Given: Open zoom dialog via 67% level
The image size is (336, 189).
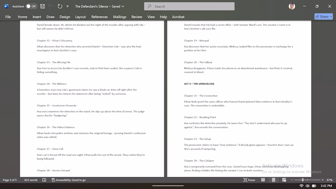Looking at the screenshot, I should click(x=330, y=180).
